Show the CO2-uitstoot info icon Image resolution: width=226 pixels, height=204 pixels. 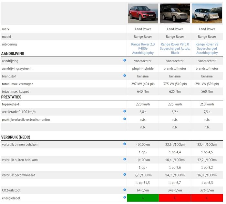pyautogui.click(x=125, y=190)
